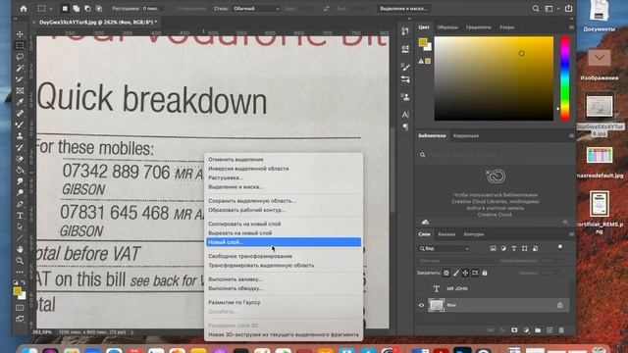Select the Frame tool
The image size is (628, 353).
(x=20, y=91)
